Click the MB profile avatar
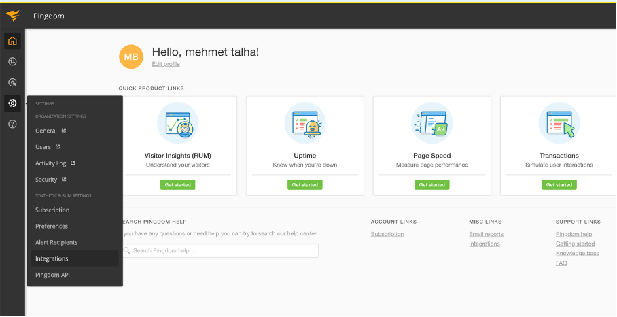617x317 pixels. click(x=131, y=57)
